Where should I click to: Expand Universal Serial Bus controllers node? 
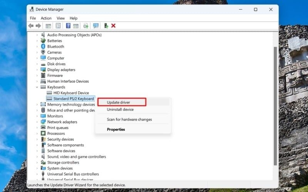(37, 174)
